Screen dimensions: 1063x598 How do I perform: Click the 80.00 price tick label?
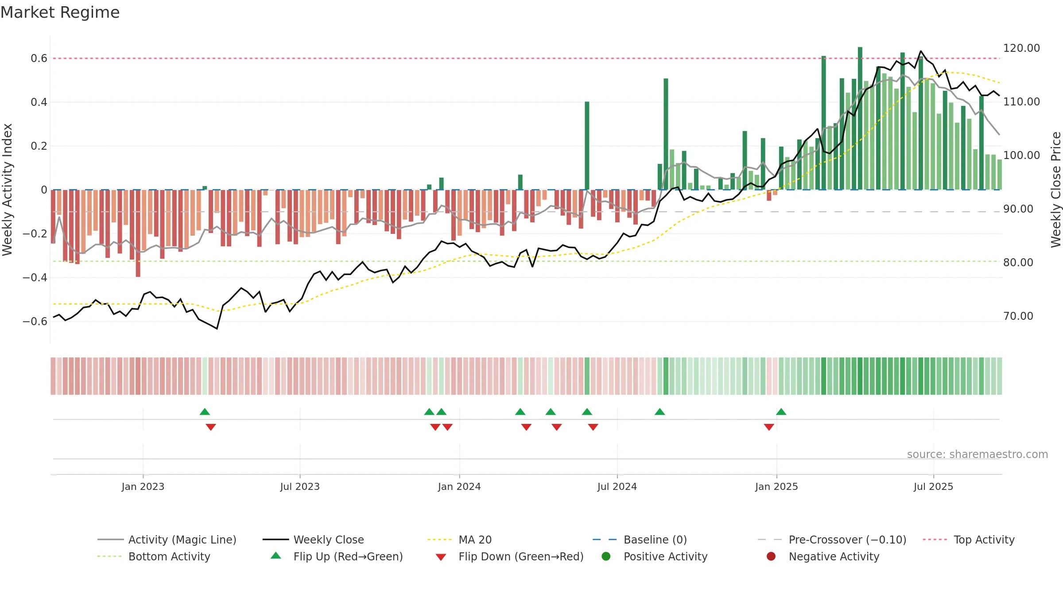(1018, 262)
